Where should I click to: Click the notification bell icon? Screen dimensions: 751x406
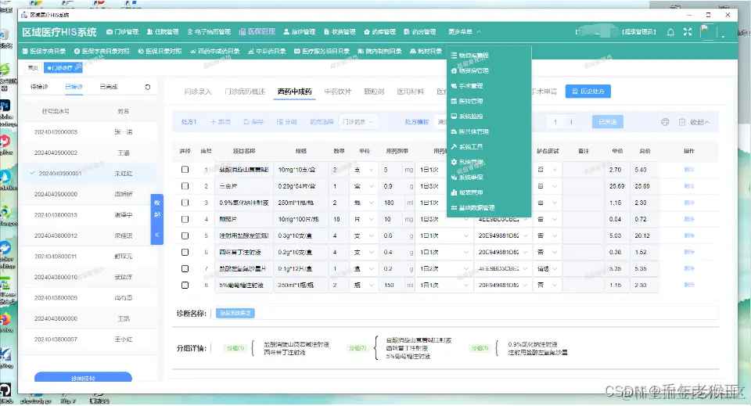[670, 32]
